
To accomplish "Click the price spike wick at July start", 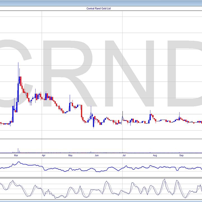I will pos(123,115).
